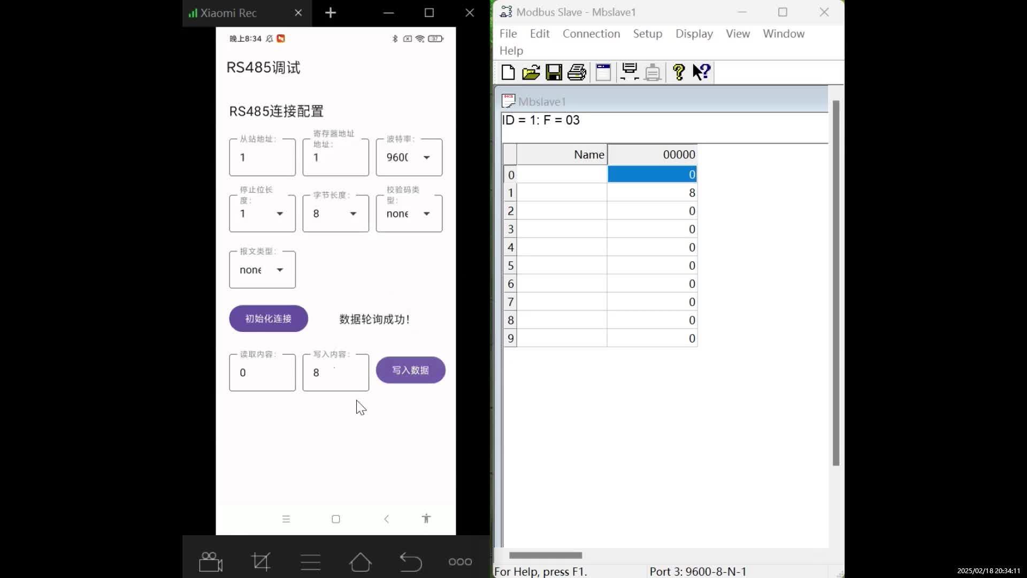
Task: Click the camera icon in recorder toolbar
Action: pos(210,562)
